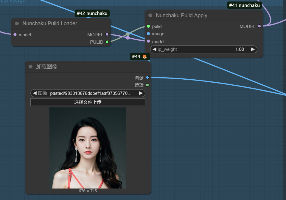This screenshot has width=286, height=200.
Task: Click the MODEL output socket on Pulid Loader
Action: coord(107,34)
